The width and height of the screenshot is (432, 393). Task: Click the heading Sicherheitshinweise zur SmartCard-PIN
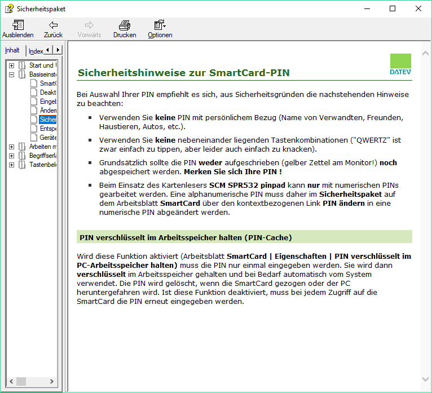point(183,73)
